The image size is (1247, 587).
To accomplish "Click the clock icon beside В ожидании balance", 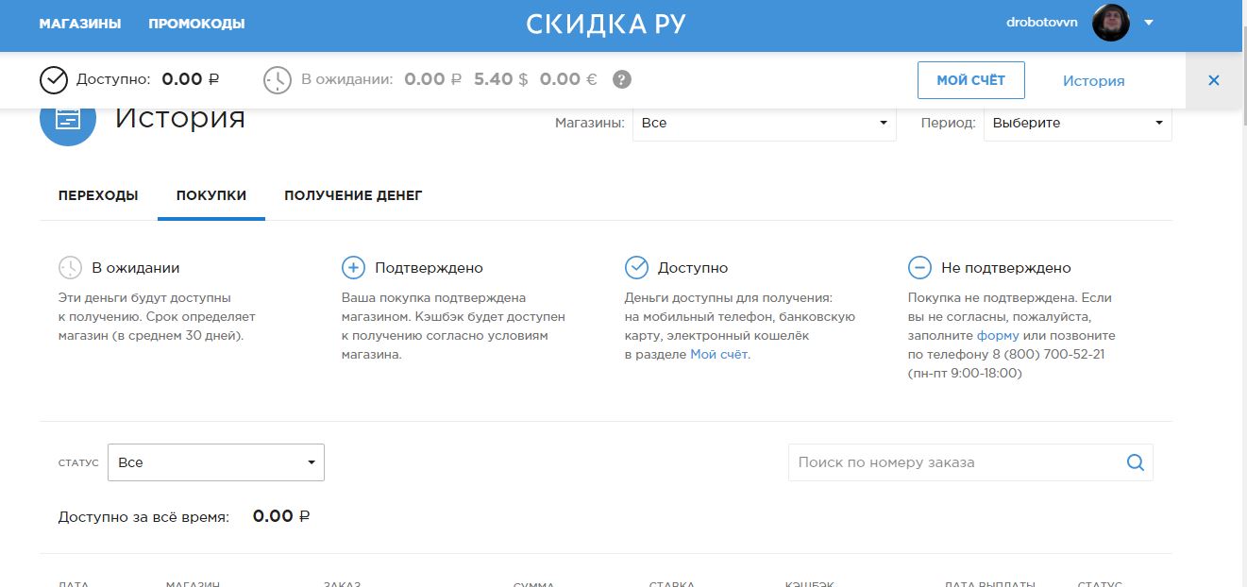I will point(278,80).
